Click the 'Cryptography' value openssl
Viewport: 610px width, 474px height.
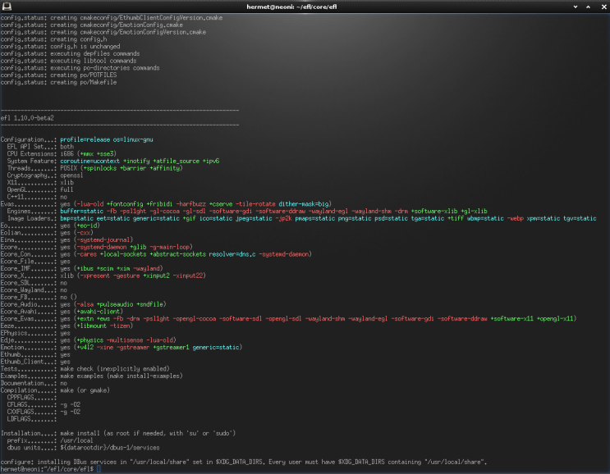[73, 175]
